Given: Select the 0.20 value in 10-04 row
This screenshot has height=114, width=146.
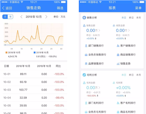Looking at the screenshot, I should click(x=44, y=98).
